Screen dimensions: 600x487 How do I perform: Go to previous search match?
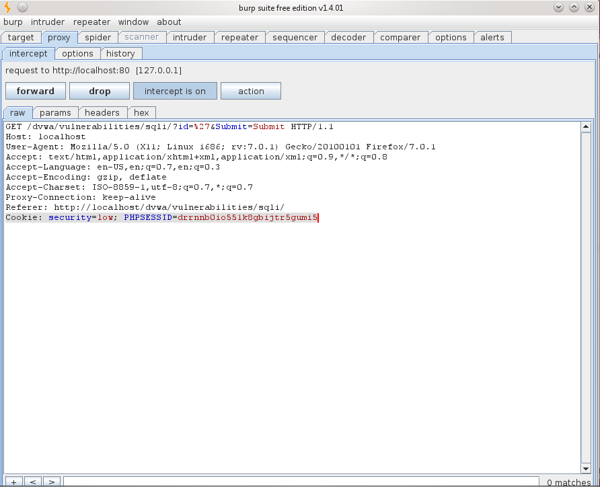click(x=33, y=482)
